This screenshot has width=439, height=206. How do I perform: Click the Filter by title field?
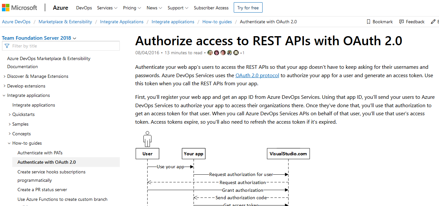[x=61, y=46]
